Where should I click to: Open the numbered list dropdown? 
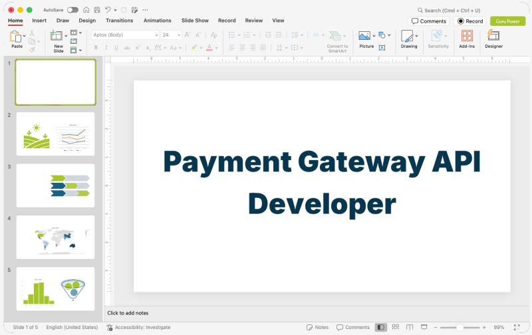tap(254, 35)
